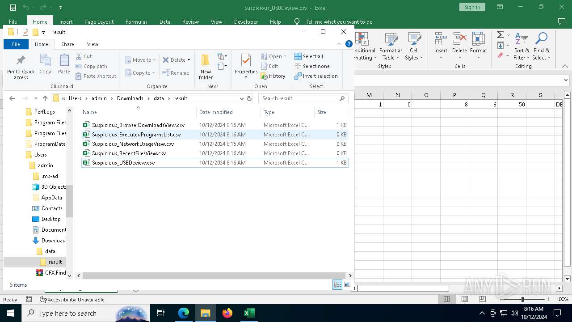Image resolution: width=572 pixels, height=322 pixels.
Task: Click Edit in Open group
Action: pyautogui.click(x=269, y=66)
